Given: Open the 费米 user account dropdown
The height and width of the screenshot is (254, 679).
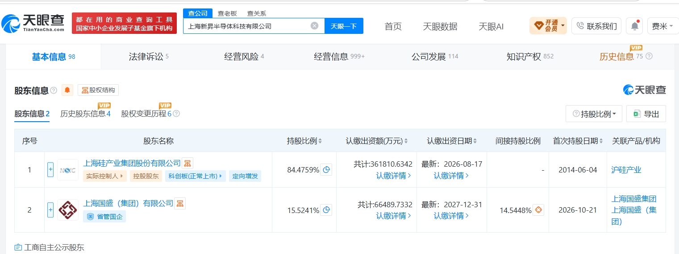Looking at the screenshot, I should coord(663,26).
